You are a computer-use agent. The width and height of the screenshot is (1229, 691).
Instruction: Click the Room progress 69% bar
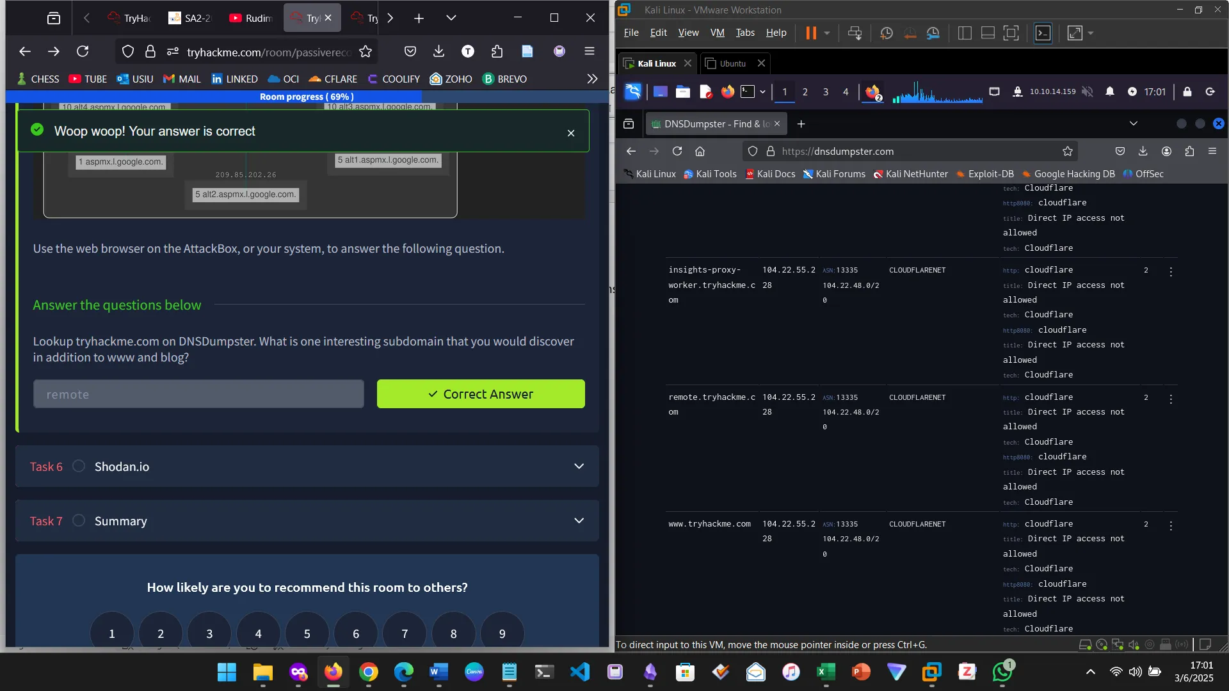(307, 97)
